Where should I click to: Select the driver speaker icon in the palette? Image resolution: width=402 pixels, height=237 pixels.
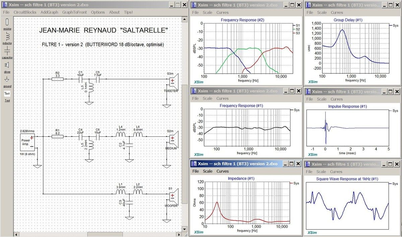(x=7, y=65)
